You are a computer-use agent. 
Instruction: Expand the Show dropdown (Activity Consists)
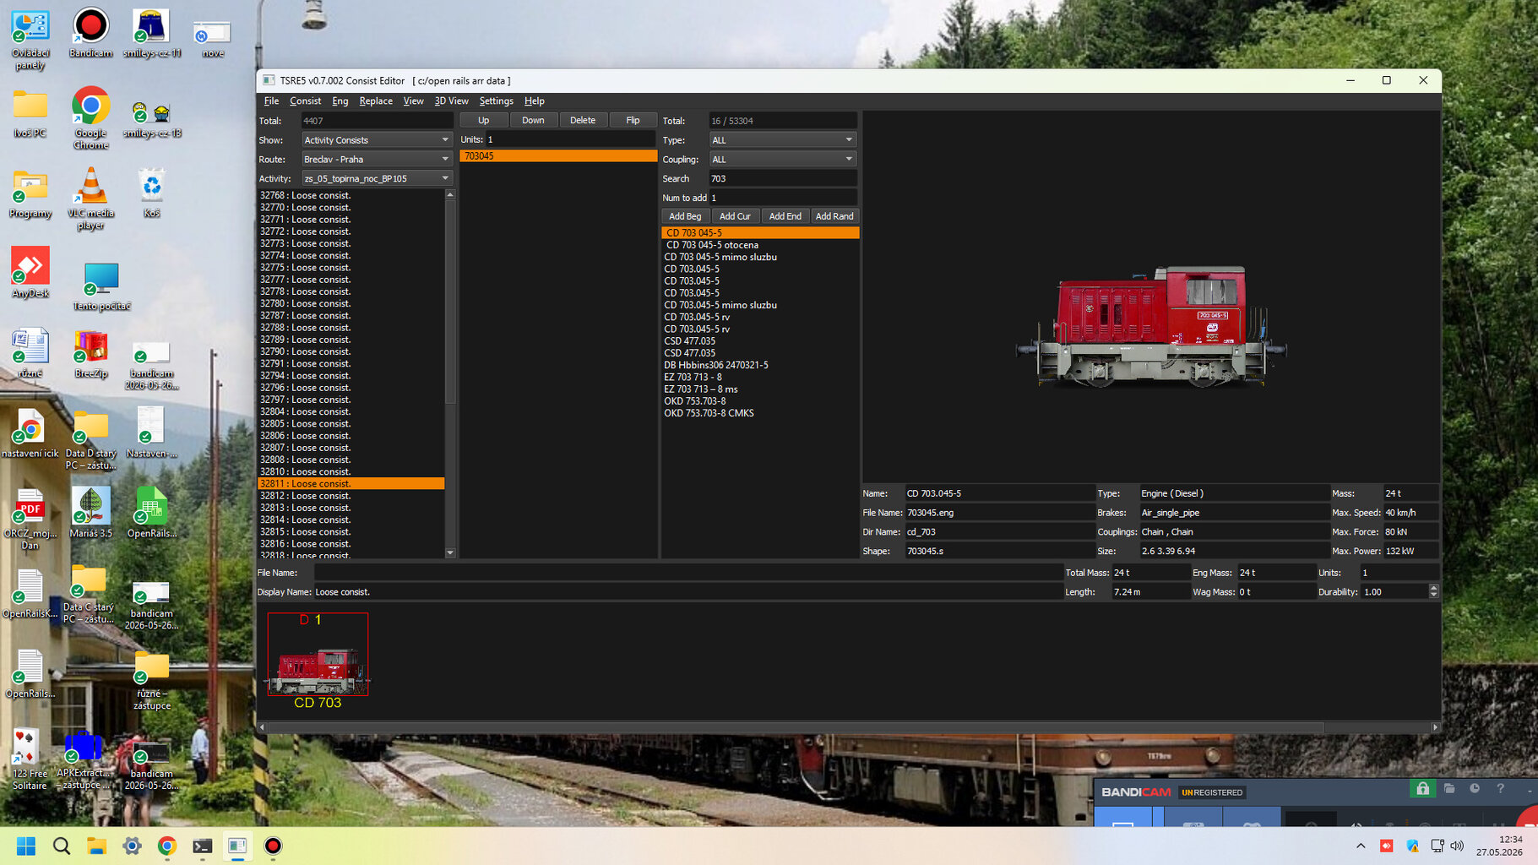click(x=378, y=140)
